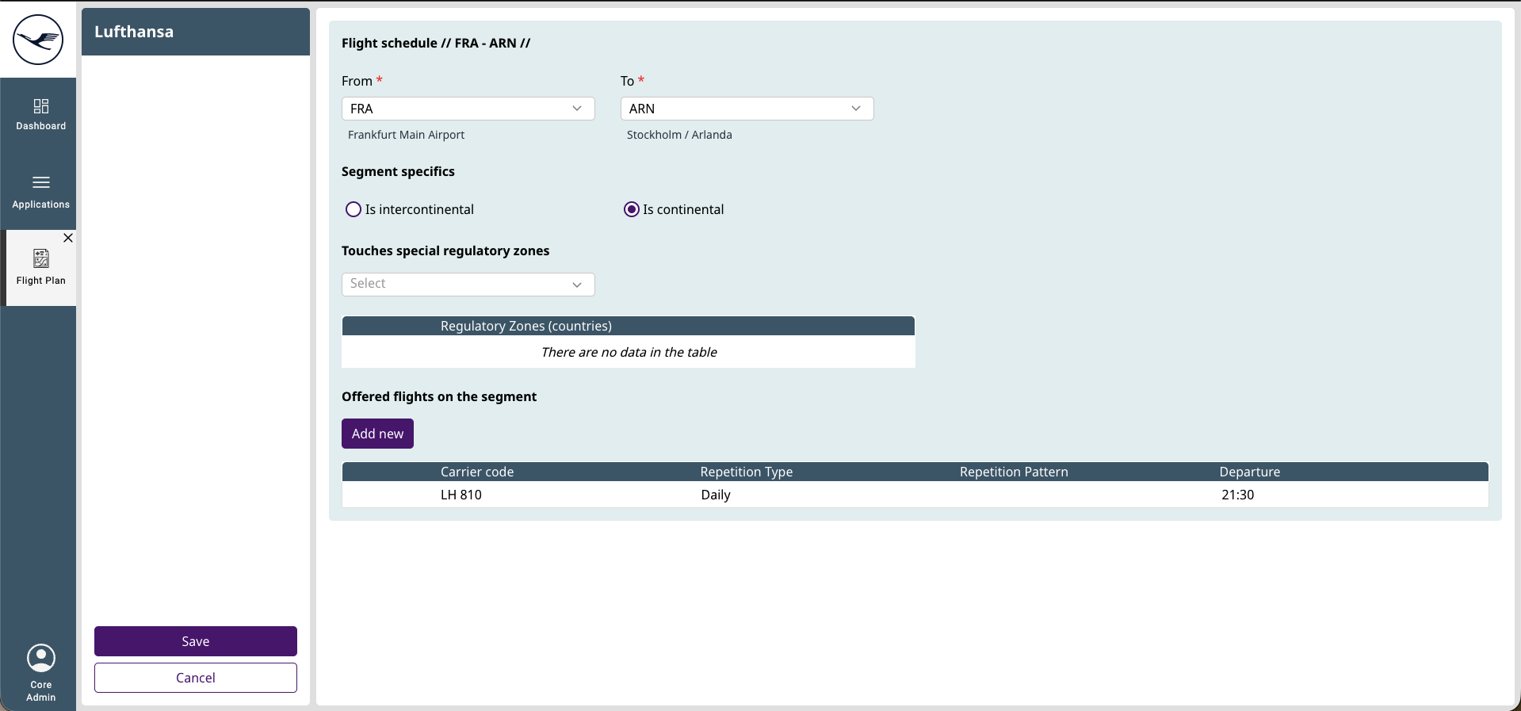Click the Repetition Pattern column header
Viewport: 1521px width, 711px height.
click(1014, 472)
